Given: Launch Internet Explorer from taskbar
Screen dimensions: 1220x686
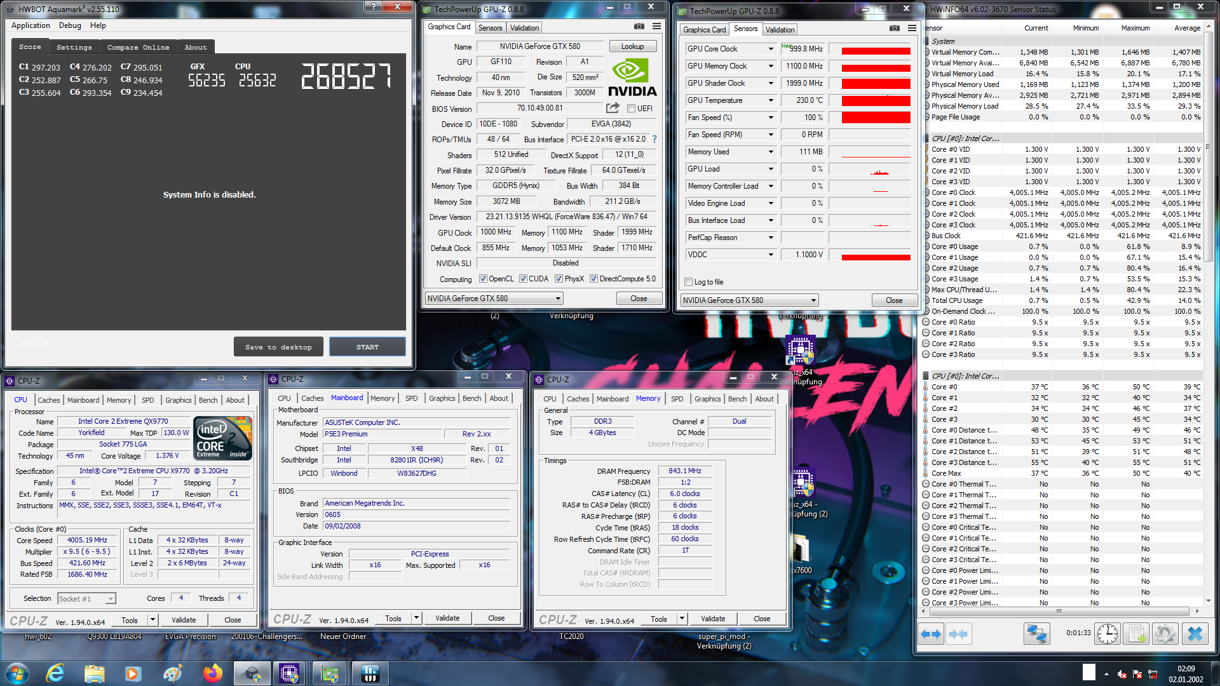Looking at the screenshot, I should point(56,673).
